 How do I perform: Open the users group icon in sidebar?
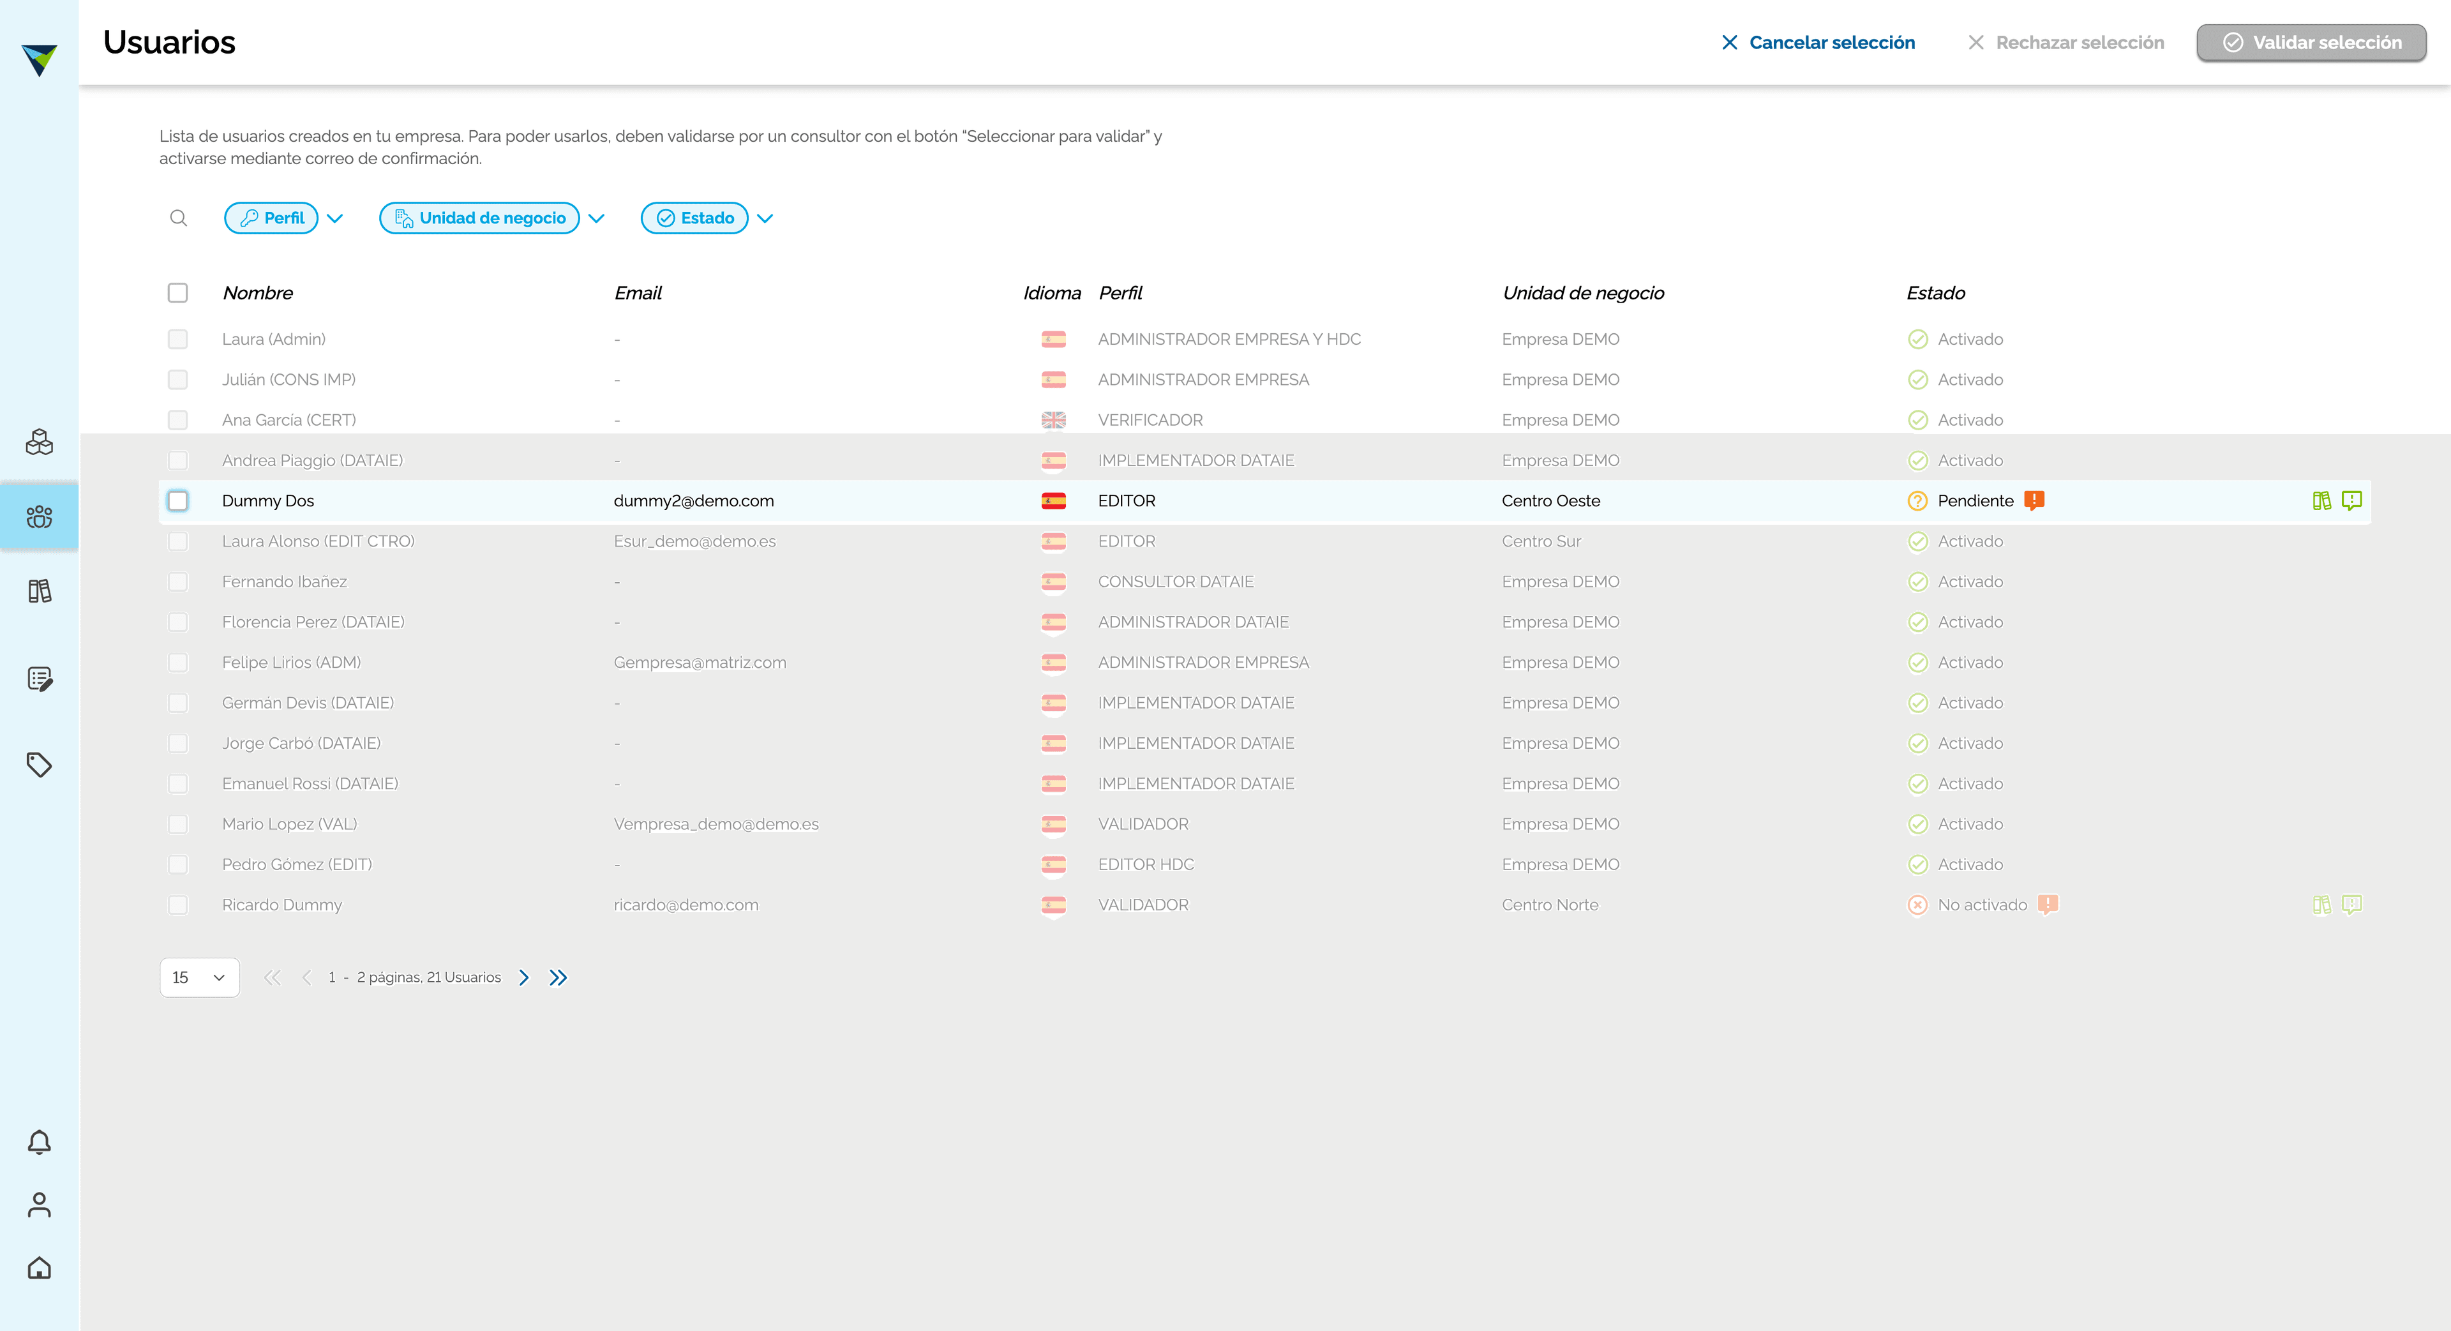(x=39, y=516)
